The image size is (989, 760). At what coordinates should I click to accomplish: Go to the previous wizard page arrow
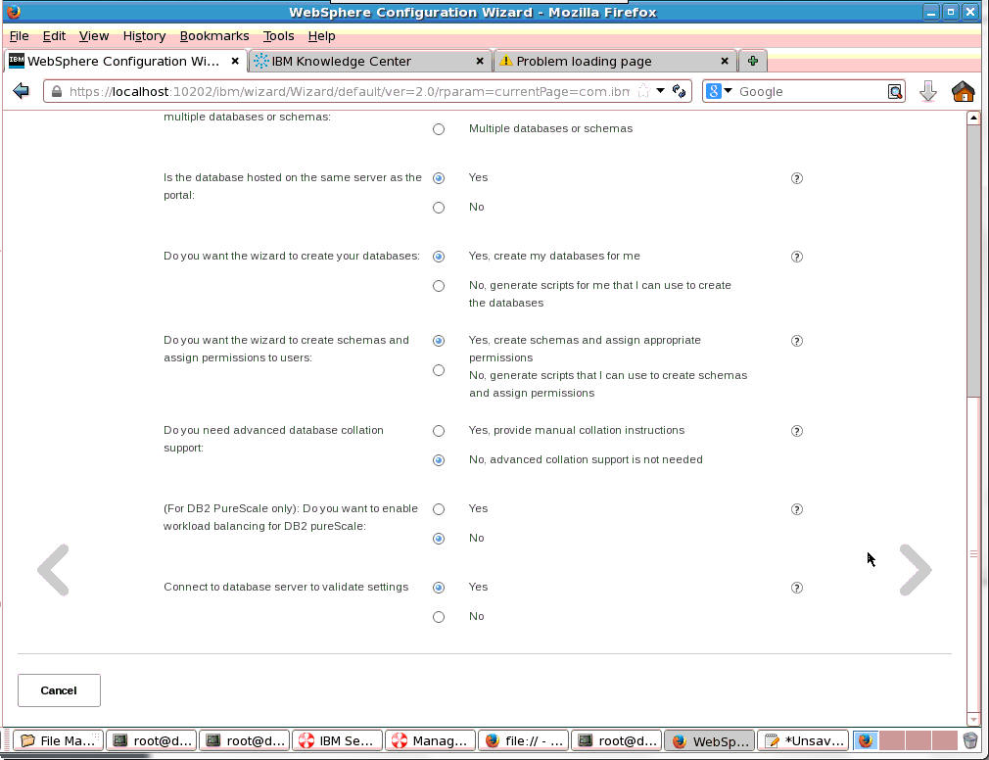point(53,570)
